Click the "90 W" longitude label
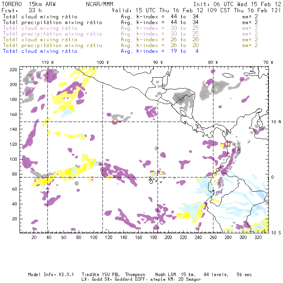This screenshot has height=283, width=283. click(158, 62)
